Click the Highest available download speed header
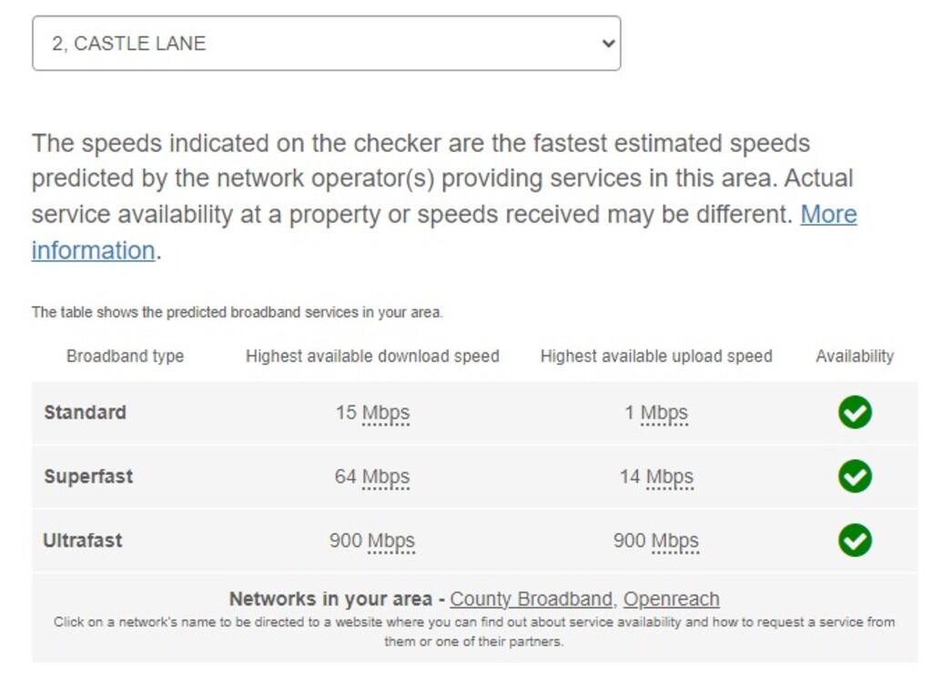Screen dimensions: 932x678 [x=372, y=356]
